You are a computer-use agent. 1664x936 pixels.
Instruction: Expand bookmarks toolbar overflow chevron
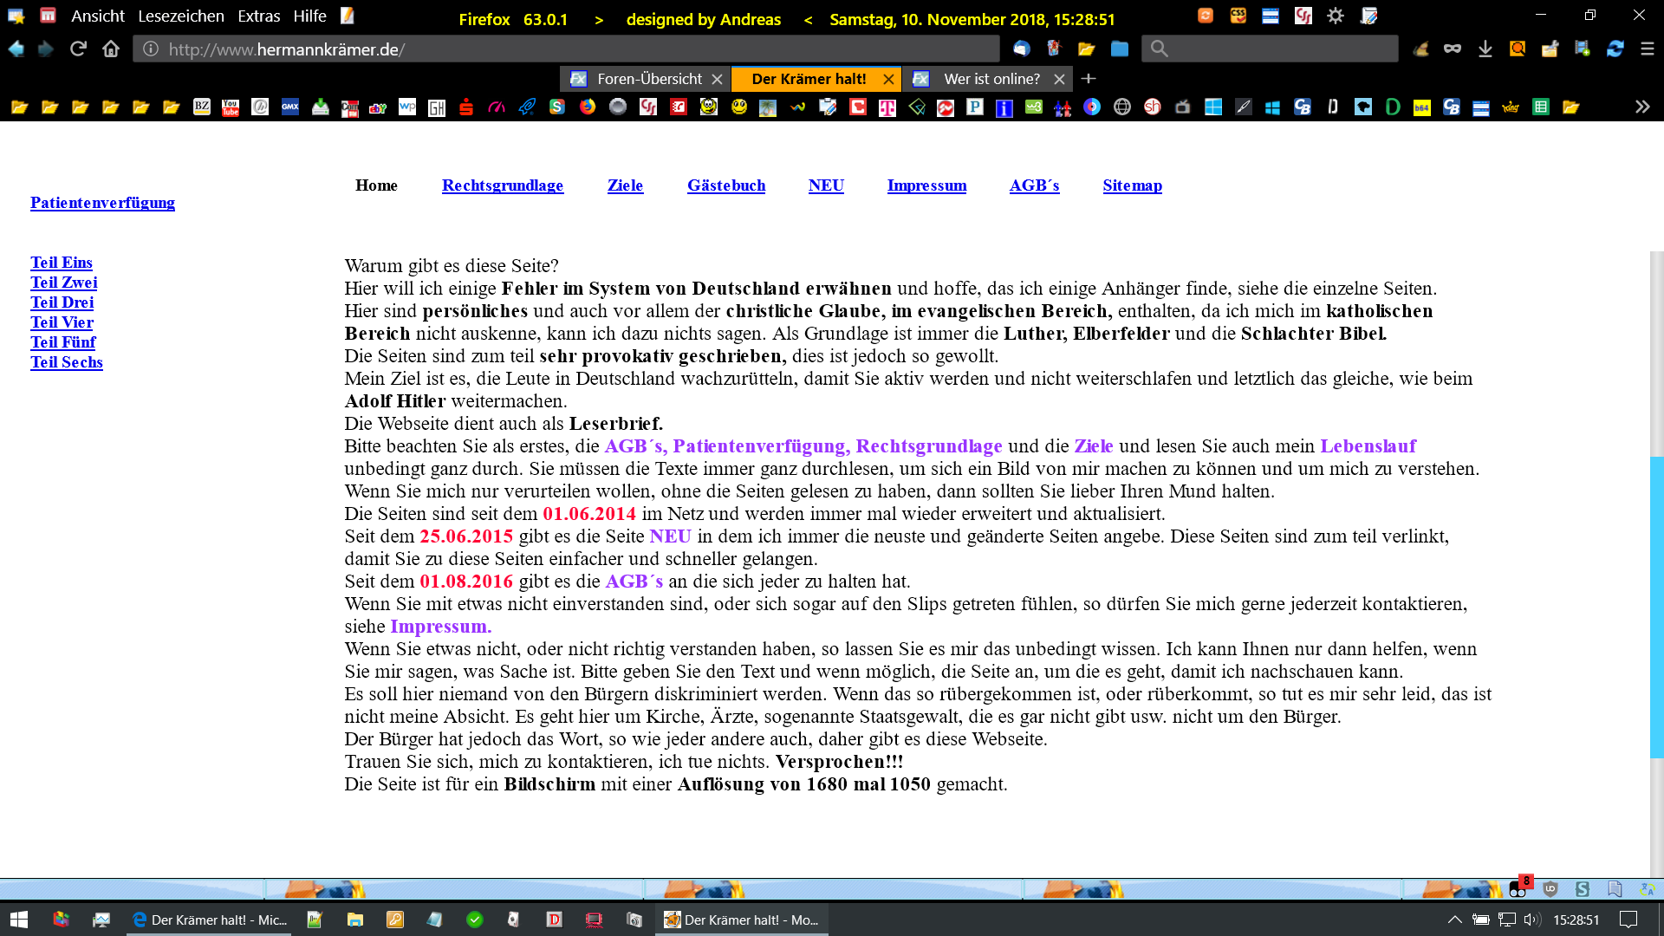pyautogui.click(x=1642, y=107)
